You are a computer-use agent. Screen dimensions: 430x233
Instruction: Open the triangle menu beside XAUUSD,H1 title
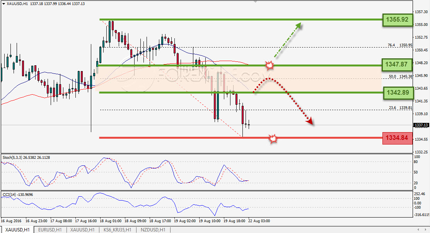3,4
